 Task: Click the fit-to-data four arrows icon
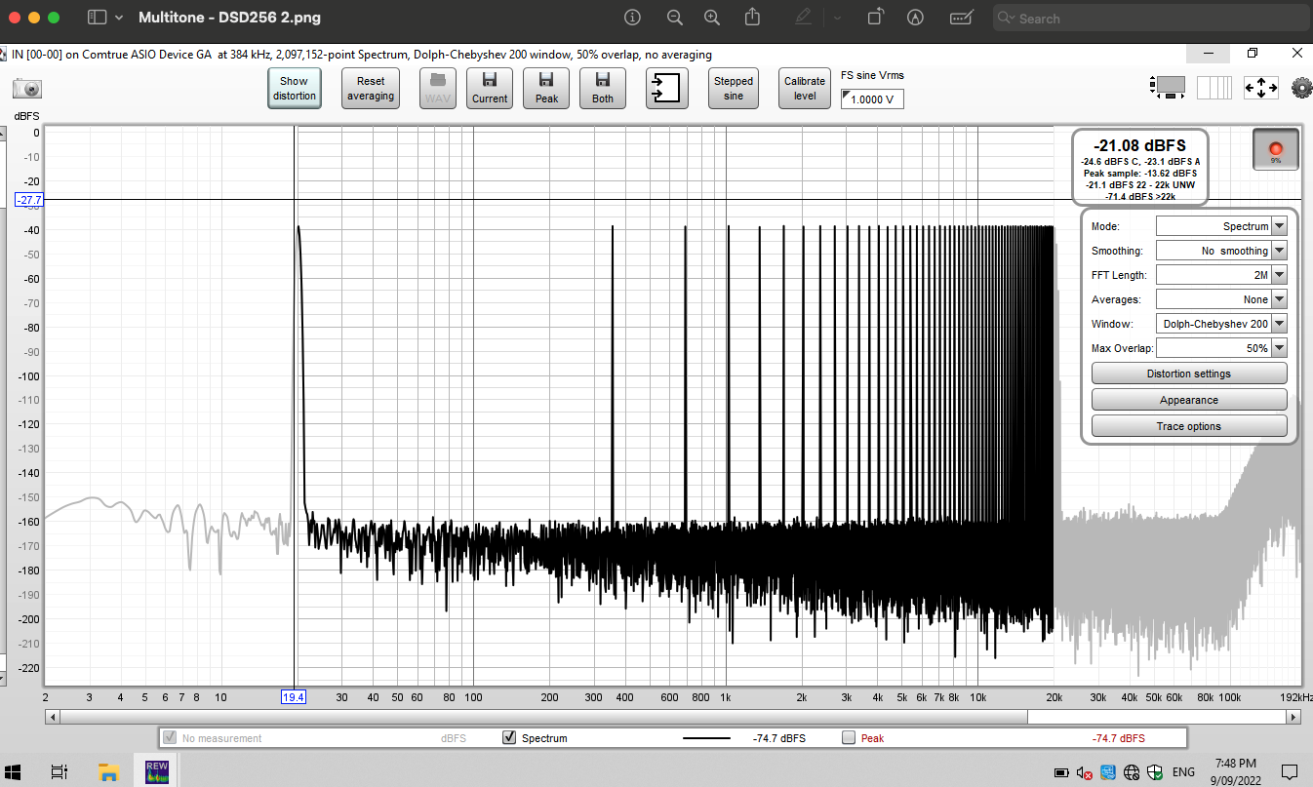(1260, 88)
